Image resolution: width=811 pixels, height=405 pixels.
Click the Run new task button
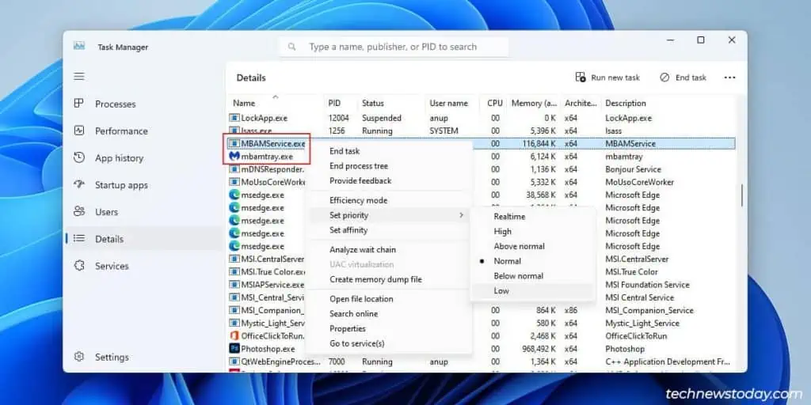tap(607, 78)
